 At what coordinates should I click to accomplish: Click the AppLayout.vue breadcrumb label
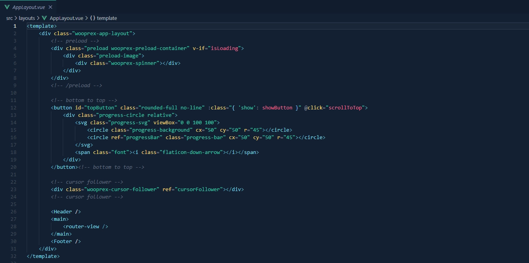coord(66,18)
